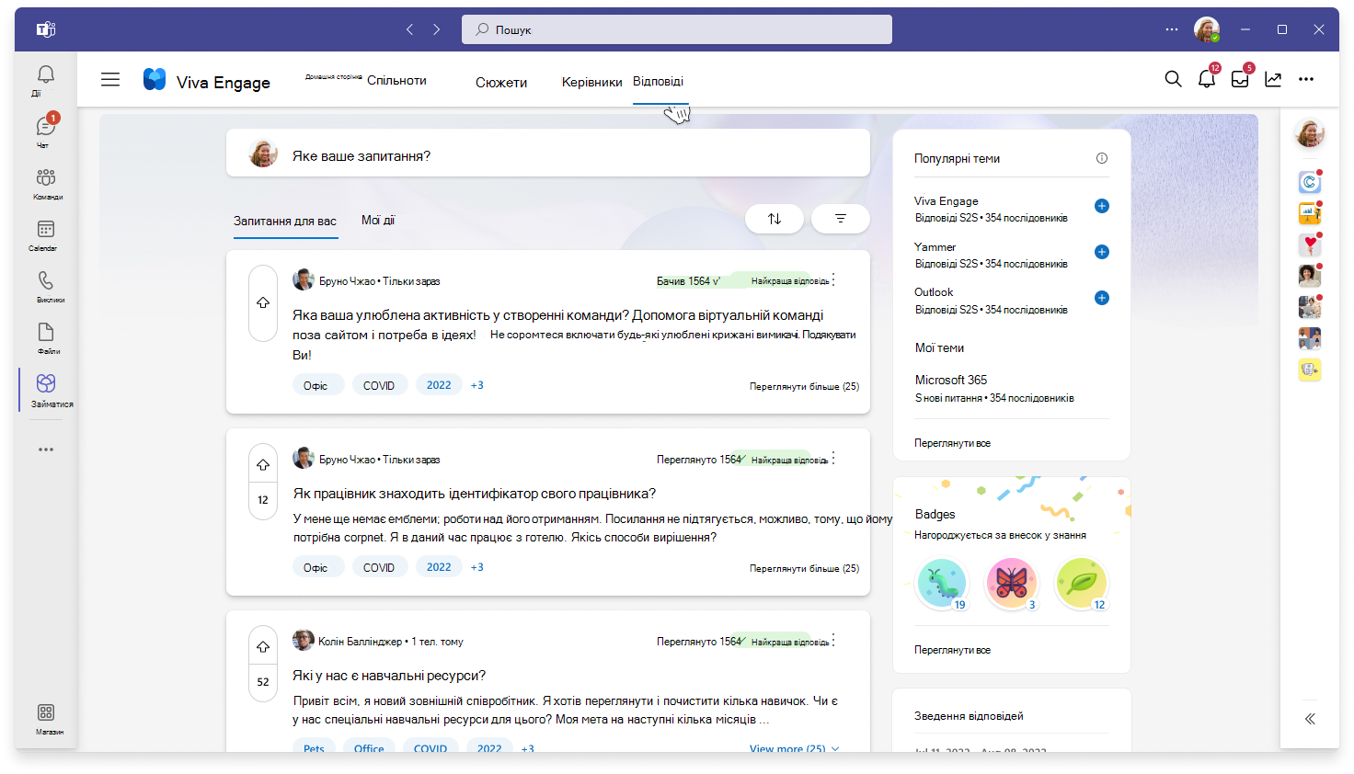Open Files icon in Teams sidebar
Image resolution: width=1354 pixels, height=774 pixels.
(x=45, y=332)
